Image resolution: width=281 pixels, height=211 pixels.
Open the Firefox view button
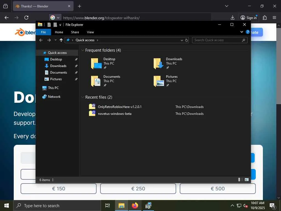[5, 6]
